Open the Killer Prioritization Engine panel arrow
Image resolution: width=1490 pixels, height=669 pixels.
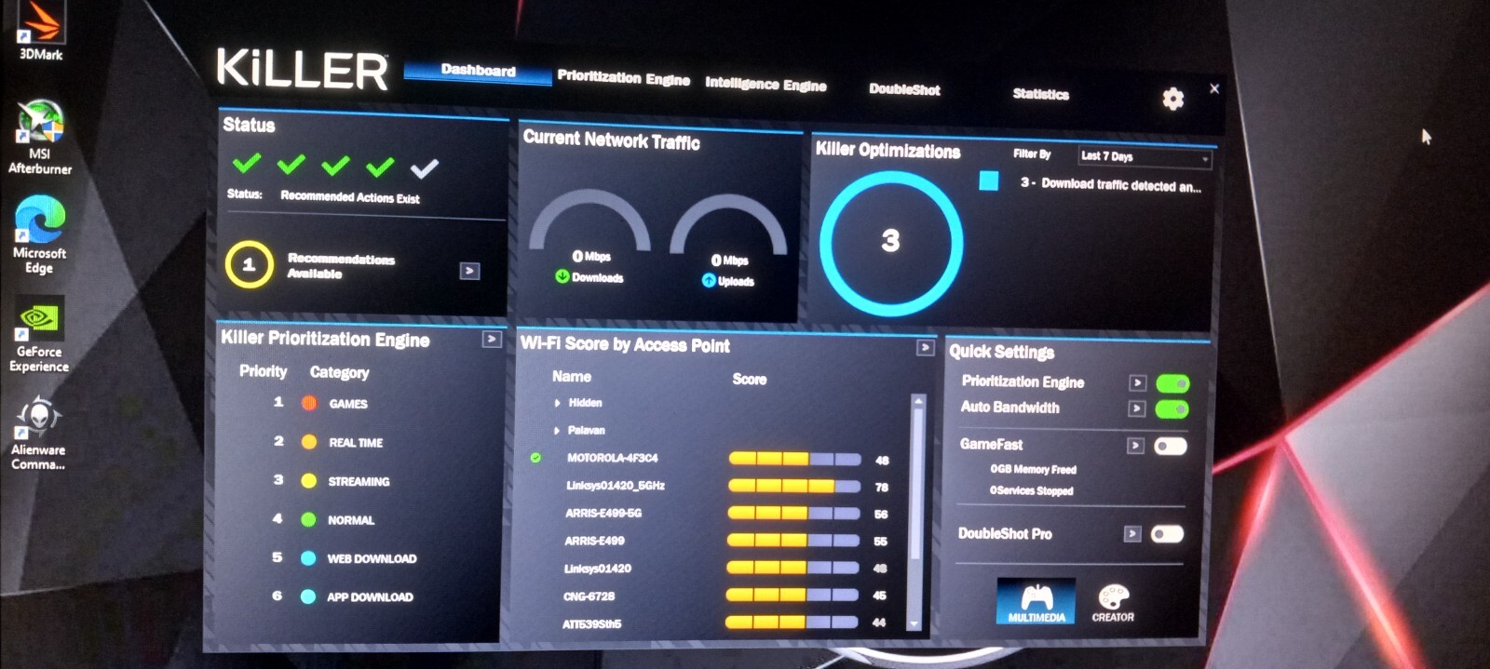[492, 340]
